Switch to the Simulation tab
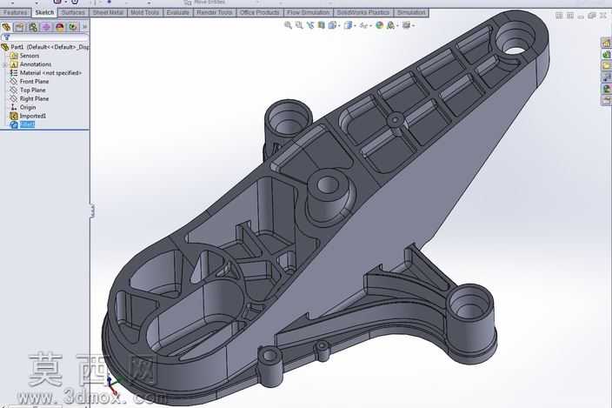 coord(411,12)
